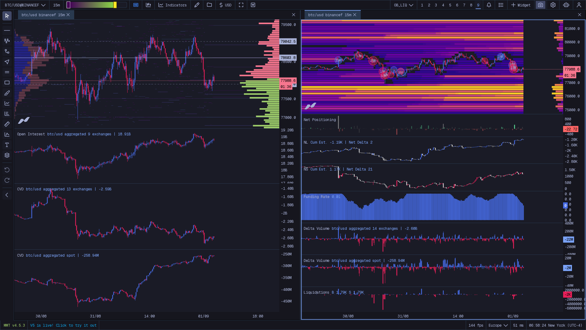The image size is (586, 330).
Task: Open the BTC/USD@BINANCEF symbol dropdown
Action: pyautogui.click(x=25, y=5)
